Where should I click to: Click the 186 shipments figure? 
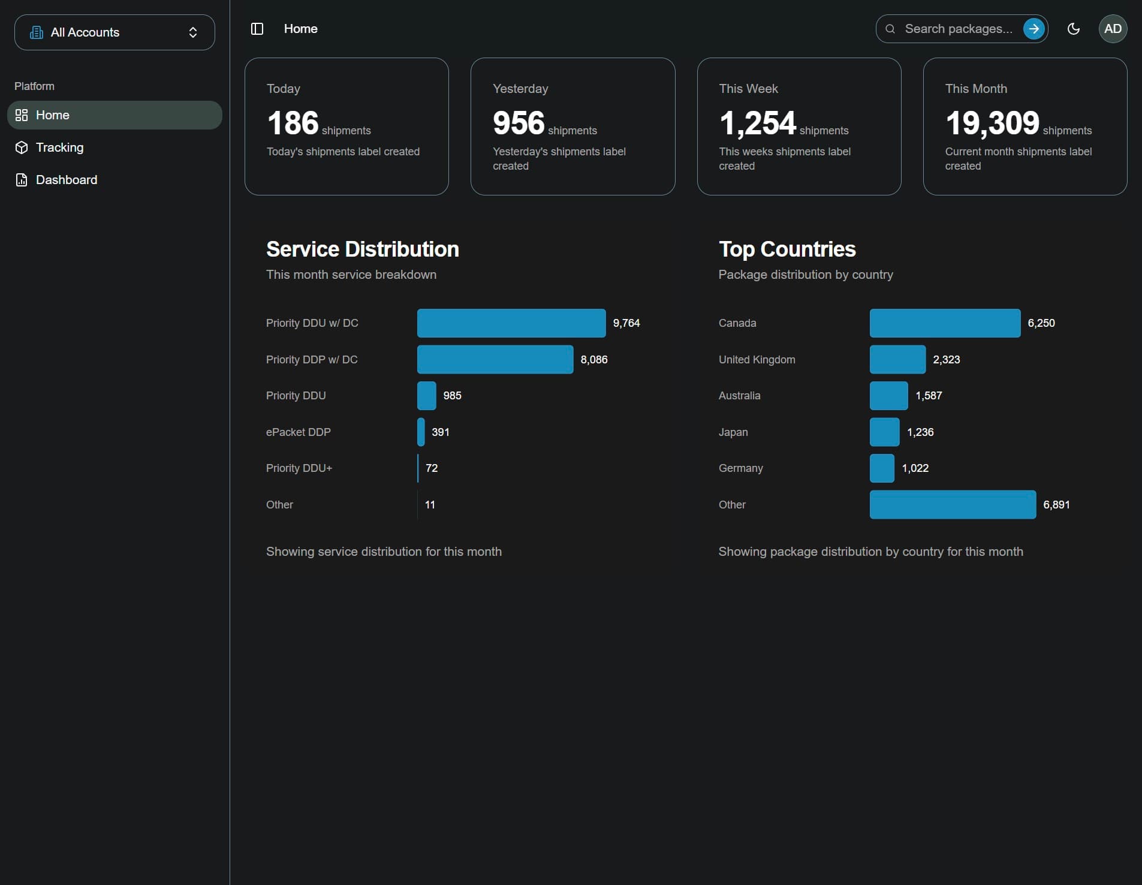point(293,123)
